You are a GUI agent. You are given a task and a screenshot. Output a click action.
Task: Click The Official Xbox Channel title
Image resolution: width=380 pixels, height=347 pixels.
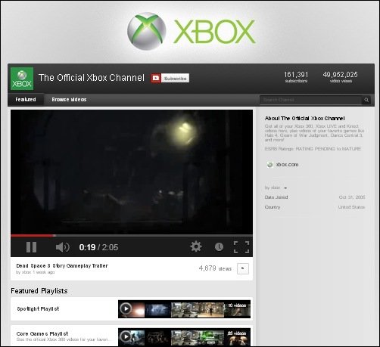click(x=92, y=78)
